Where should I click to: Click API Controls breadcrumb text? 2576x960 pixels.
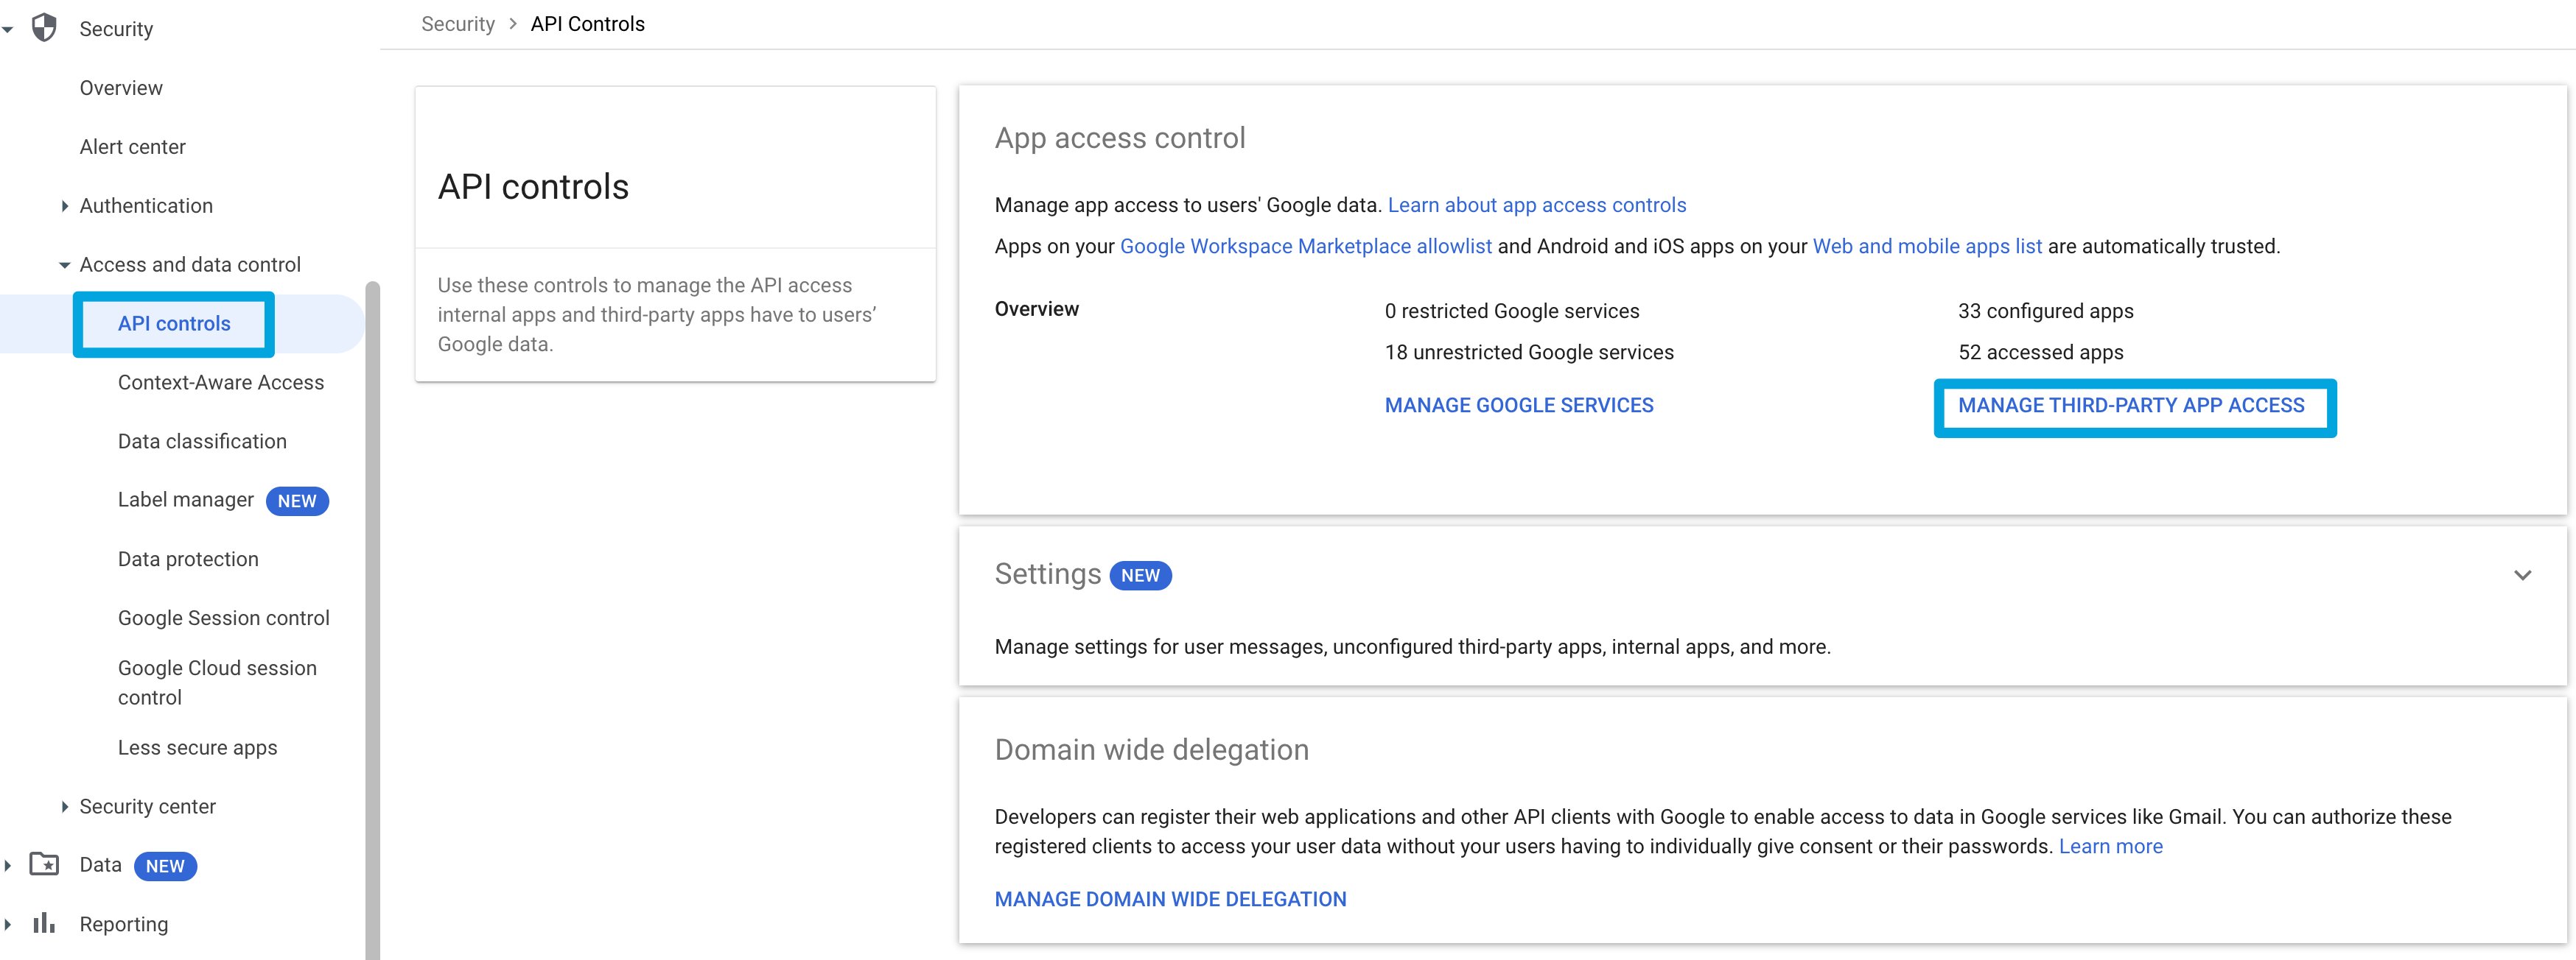click(x=587, y=24)
